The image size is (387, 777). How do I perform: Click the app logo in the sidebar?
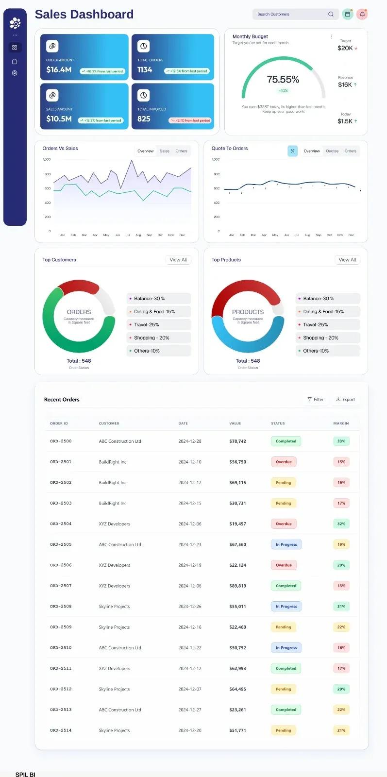[15, 23]
